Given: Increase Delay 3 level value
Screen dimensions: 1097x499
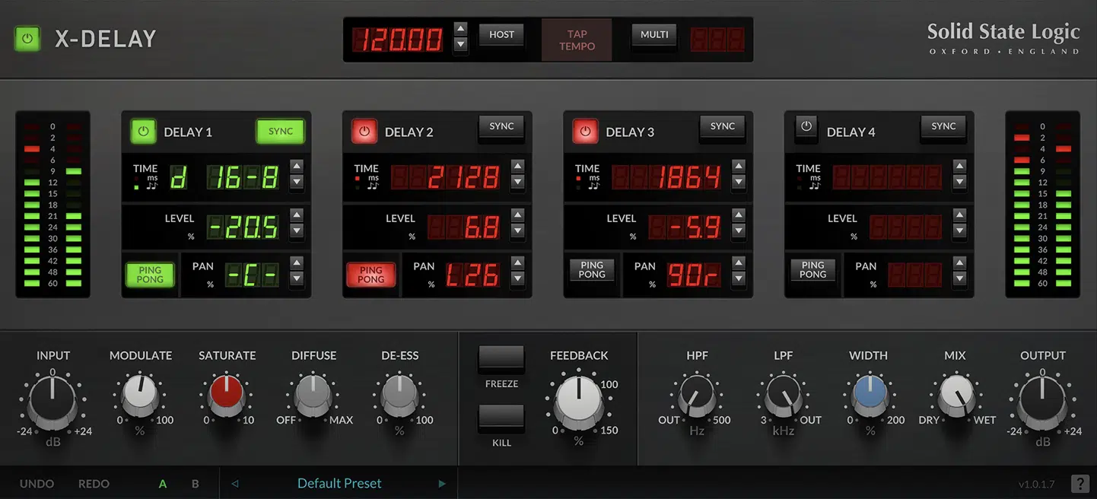Looking at the screenshot, I should (739, 215).
